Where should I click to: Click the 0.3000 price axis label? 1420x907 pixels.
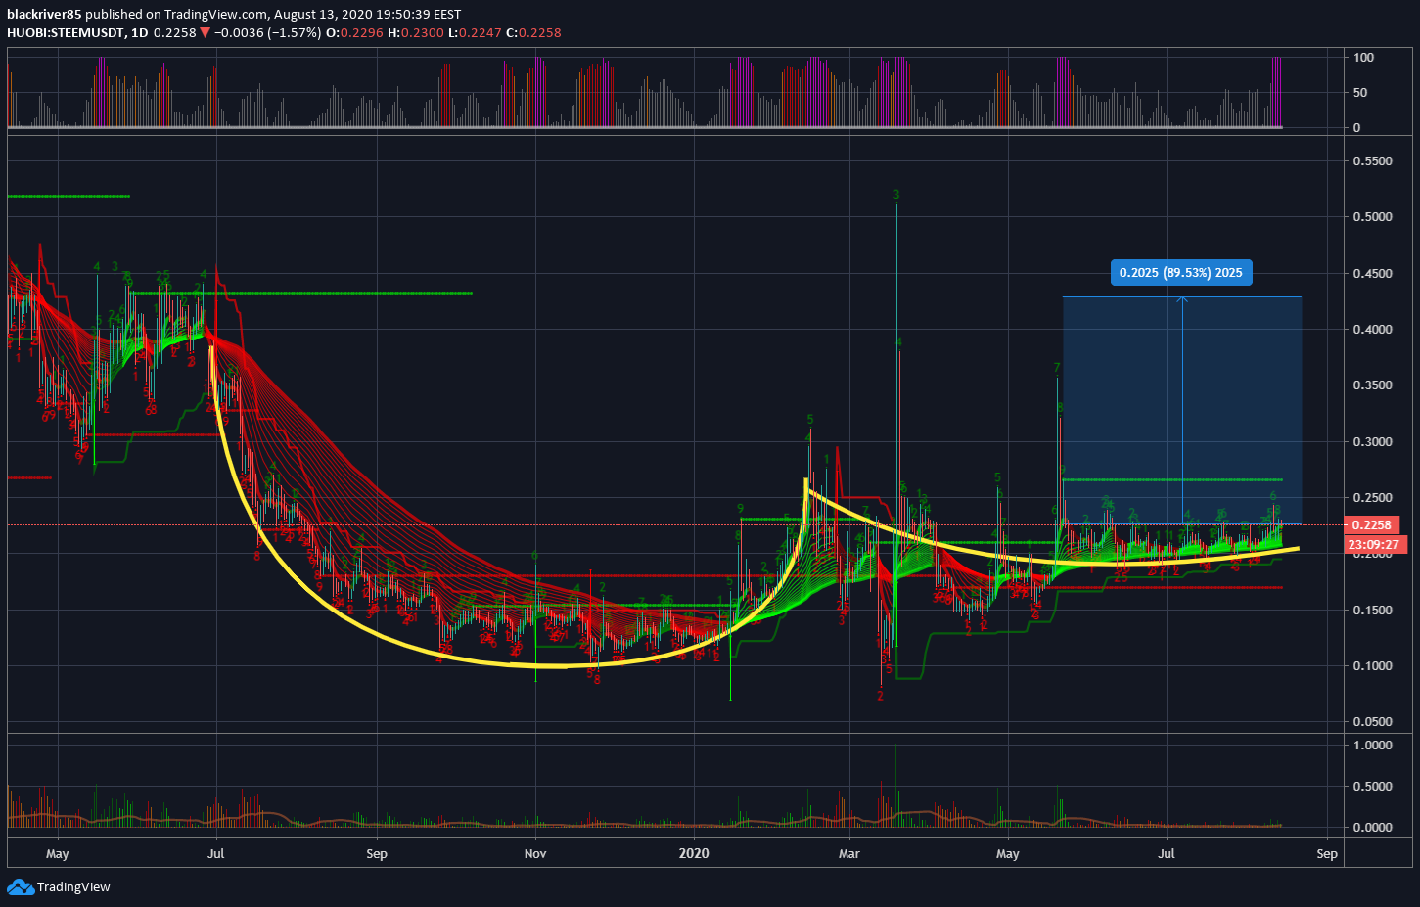1372,442
